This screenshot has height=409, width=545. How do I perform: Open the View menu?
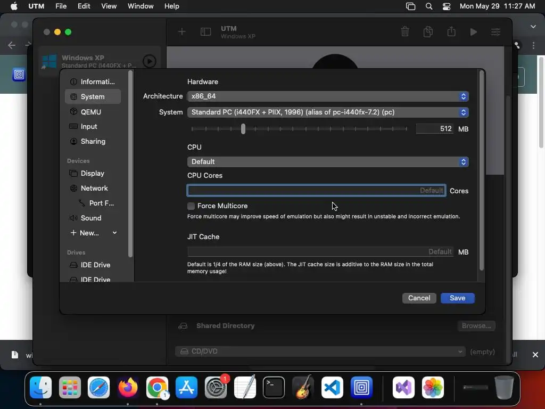click(109, 6)
